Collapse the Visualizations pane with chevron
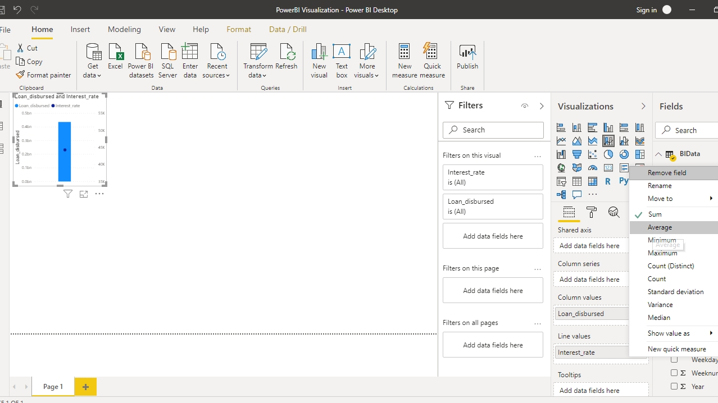The image size is (718, 403). click(643, 106)
